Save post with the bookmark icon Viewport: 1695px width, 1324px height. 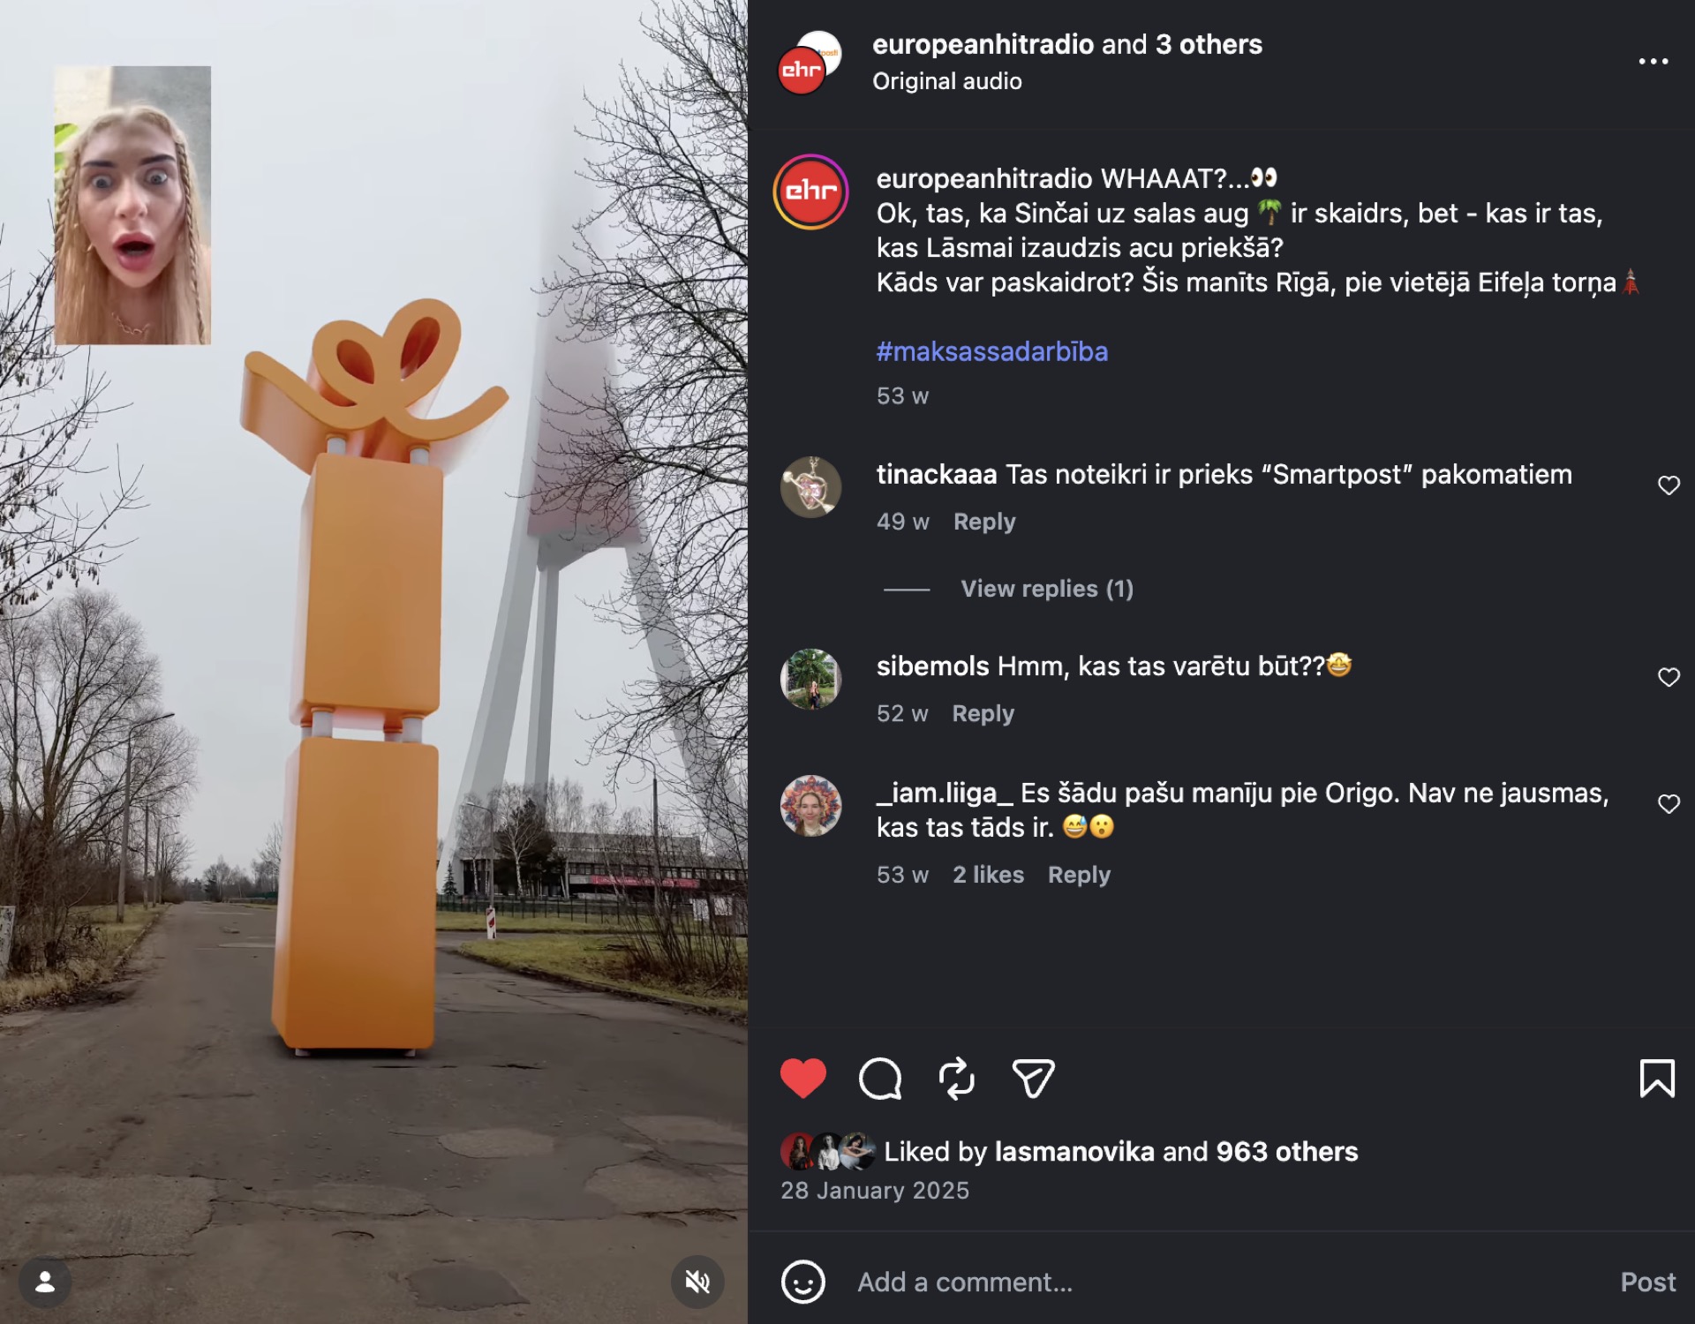[x=1657, y=1078]
